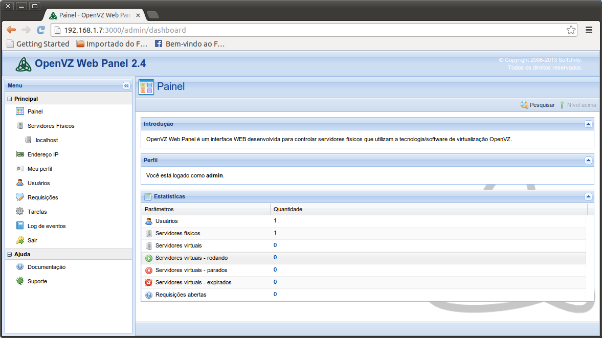Viewport: 602px width, 338px height.
Task: Click the Endereço IP network card icon
Action: coord(20,154)
